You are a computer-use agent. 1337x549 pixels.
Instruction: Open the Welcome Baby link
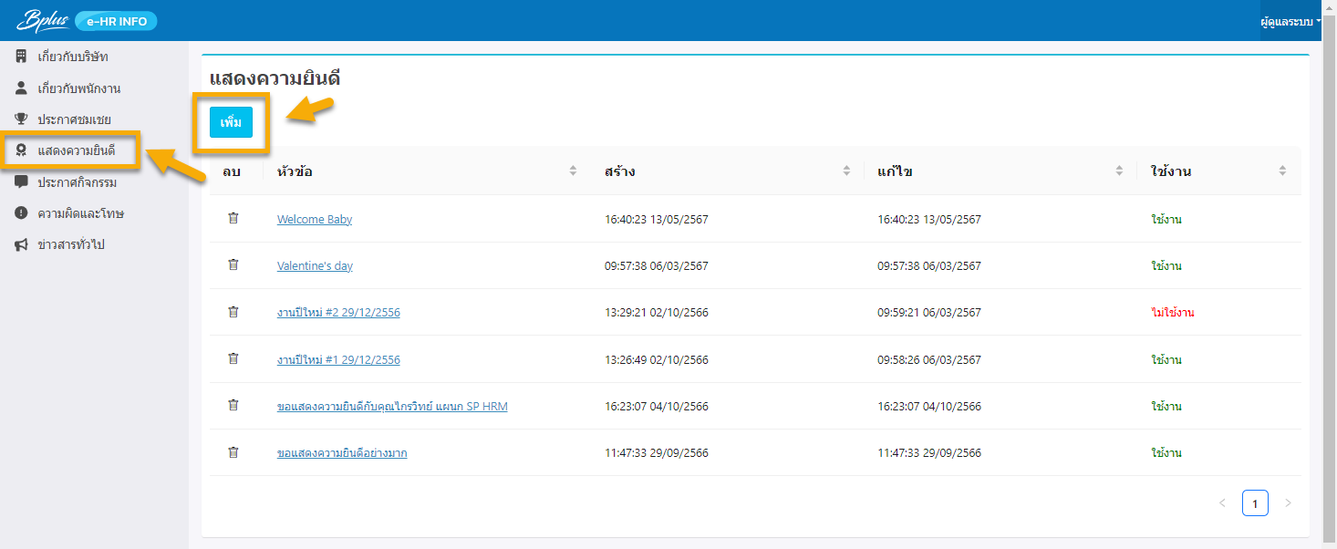(315, 220)
